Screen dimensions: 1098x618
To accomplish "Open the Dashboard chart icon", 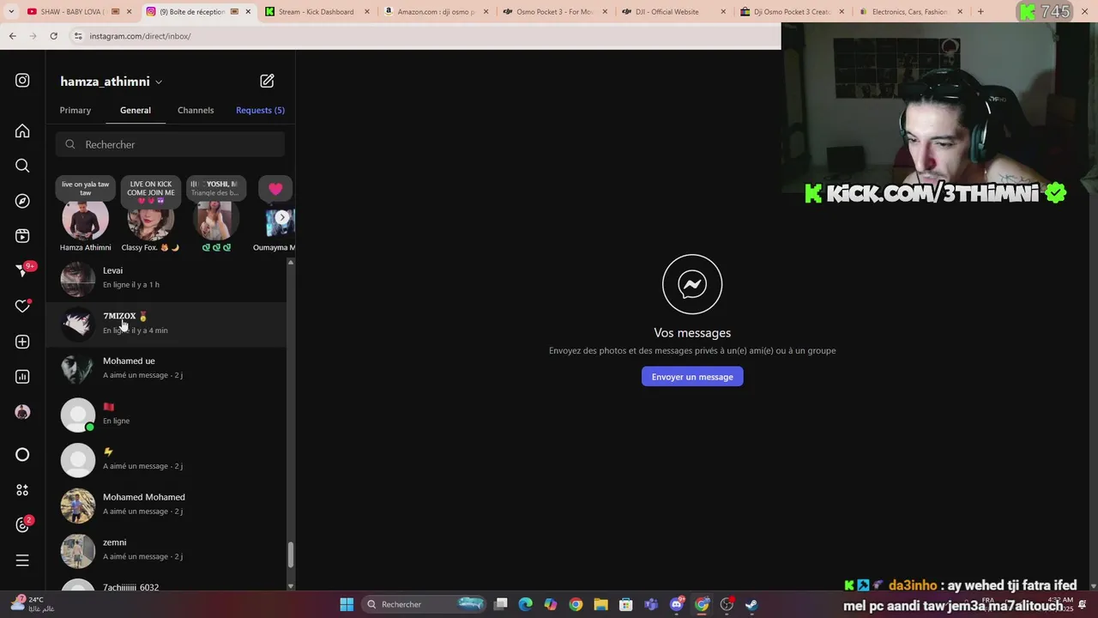I will pos(22,377).
